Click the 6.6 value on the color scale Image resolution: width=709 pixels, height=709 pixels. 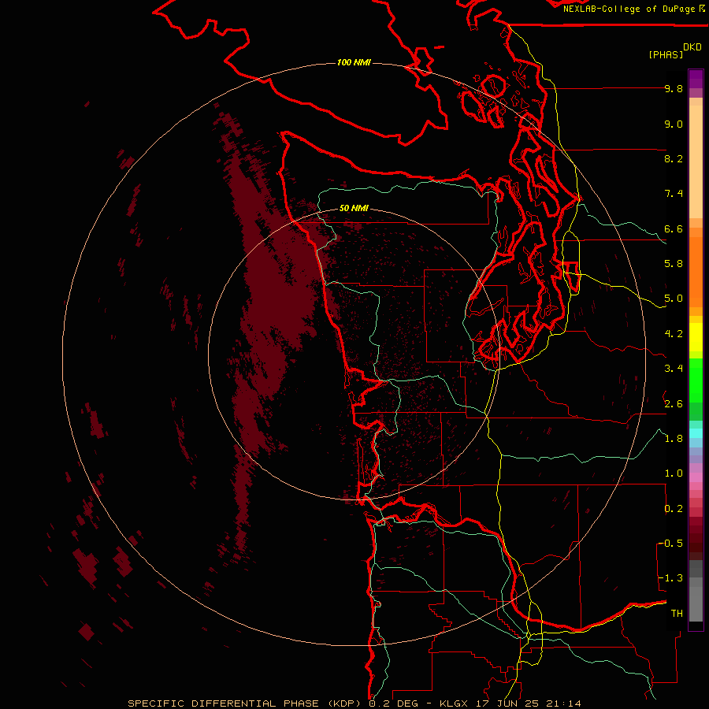coord(674,228)
